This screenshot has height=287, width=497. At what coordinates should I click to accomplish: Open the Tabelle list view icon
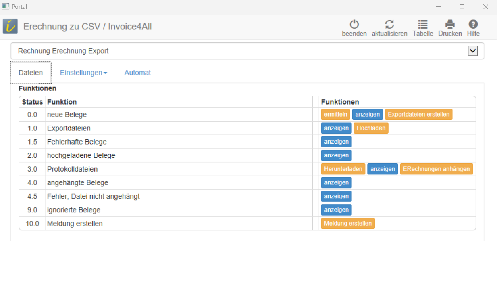point(422,24)
